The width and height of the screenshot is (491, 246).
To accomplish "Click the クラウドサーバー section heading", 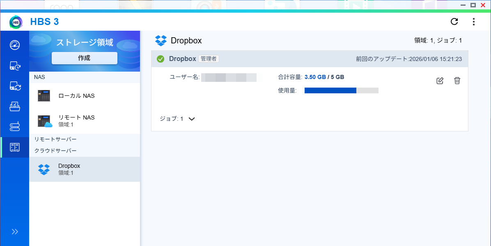I will (55, 151).
